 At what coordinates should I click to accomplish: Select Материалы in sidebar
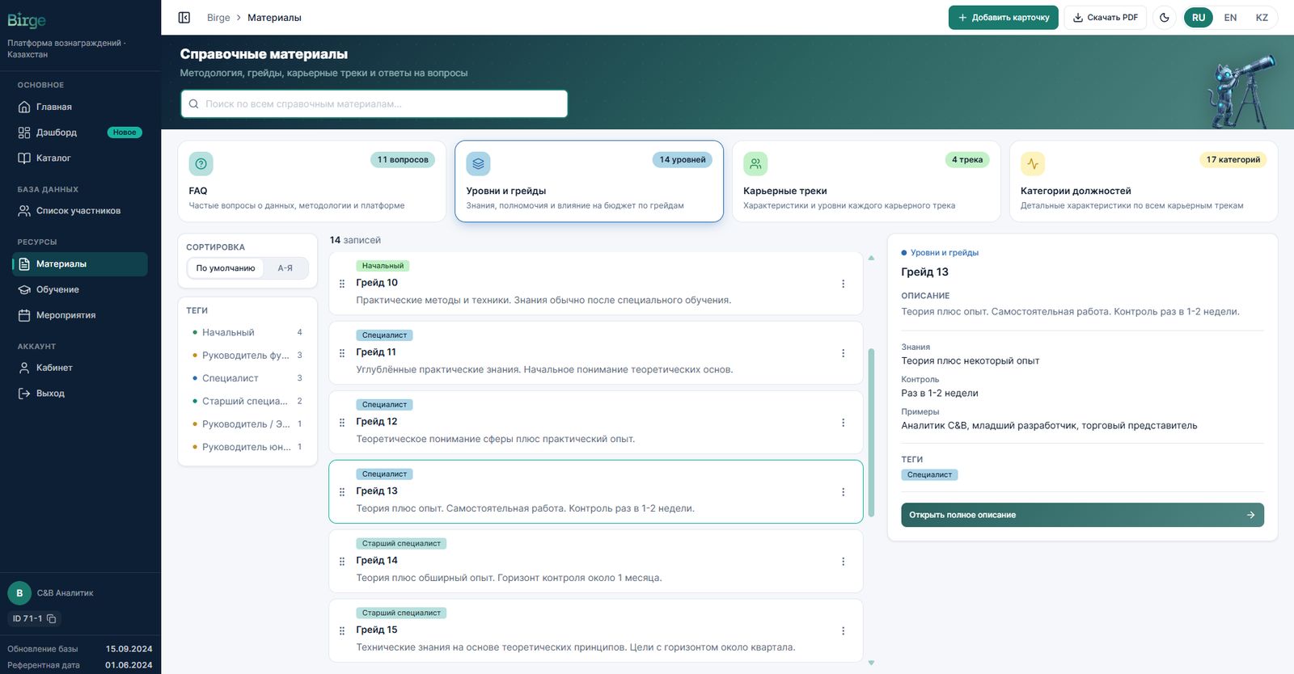tap(80, 264)
